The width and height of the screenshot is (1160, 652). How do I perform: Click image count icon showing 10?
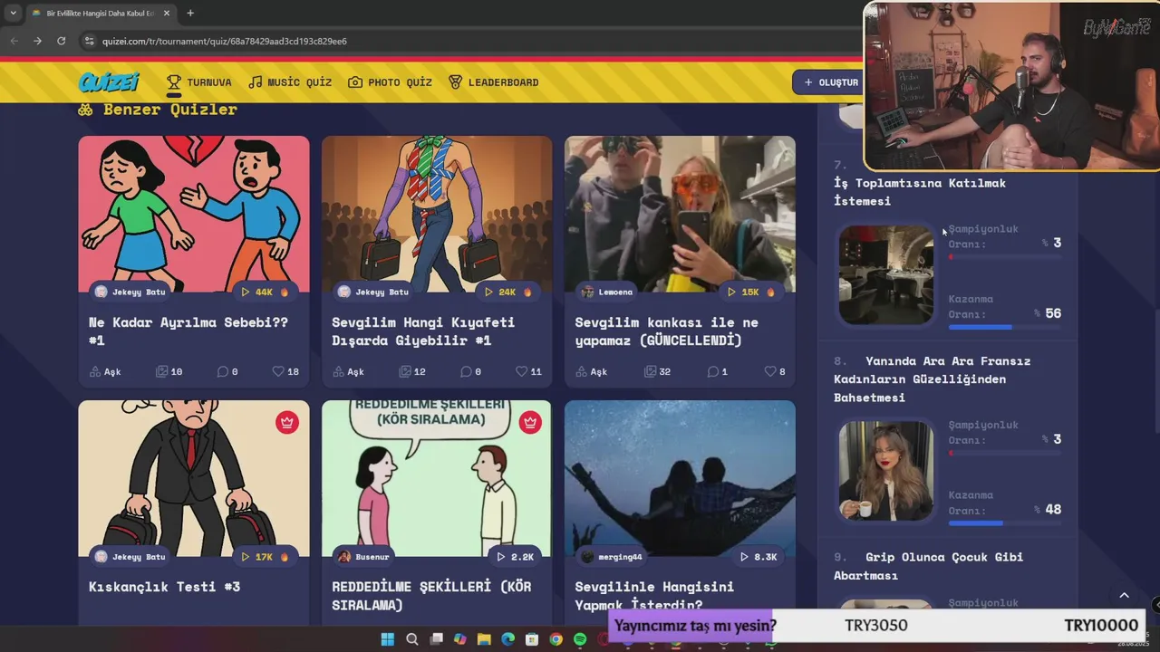pos(161,371)
